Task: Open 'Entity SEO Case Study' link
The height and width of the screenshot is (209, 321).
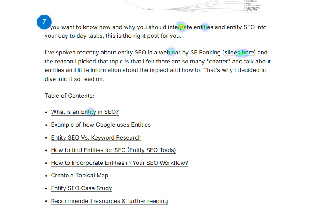Action: point(81,188)
